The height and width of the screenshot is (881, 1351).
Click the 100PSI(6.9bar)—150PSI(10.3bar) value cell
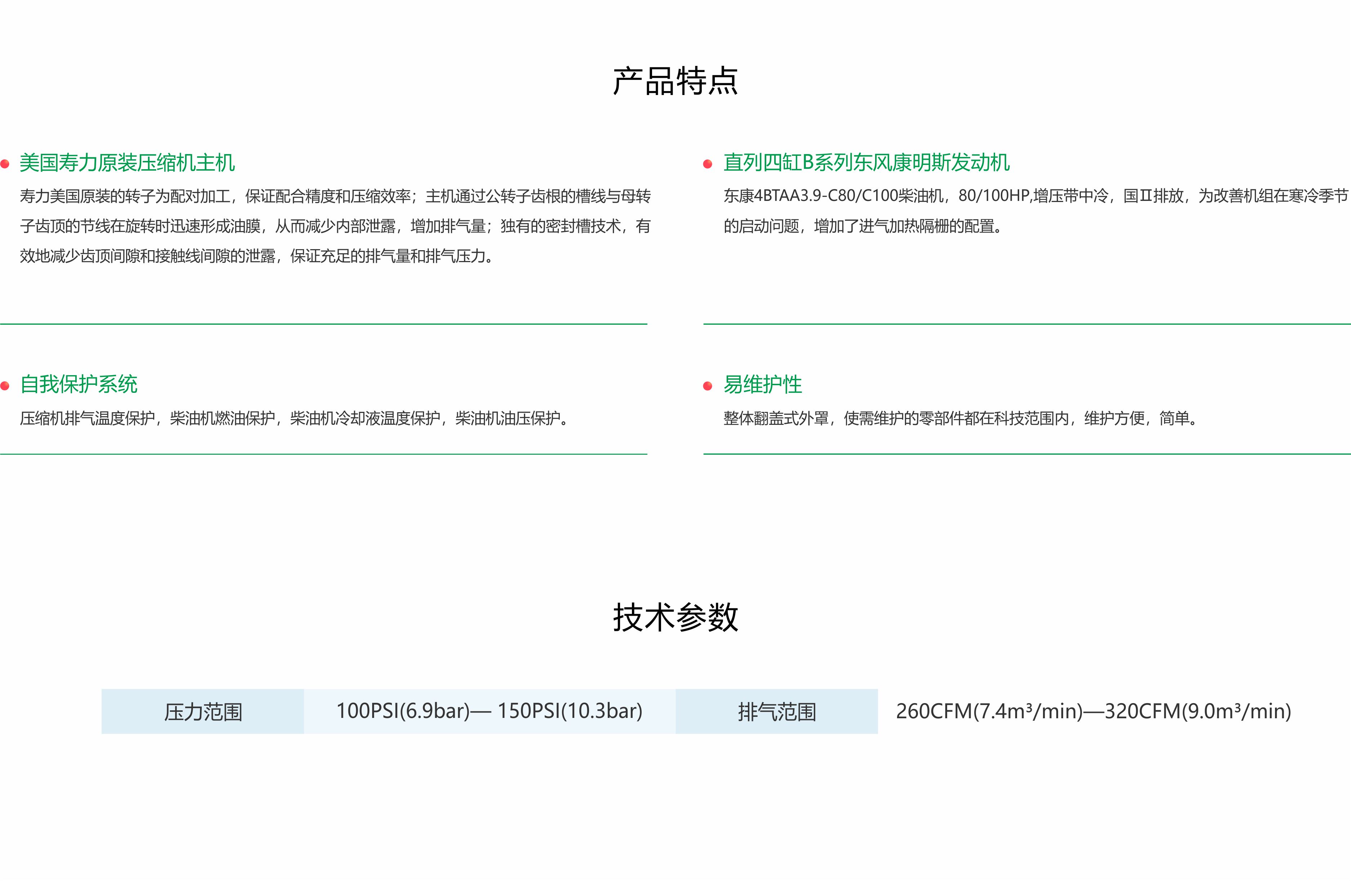click(489, 711)
